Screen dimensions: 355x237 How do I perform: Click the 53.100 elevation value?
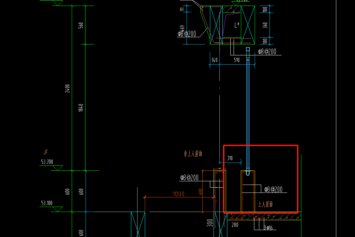[x=47, y=203]
